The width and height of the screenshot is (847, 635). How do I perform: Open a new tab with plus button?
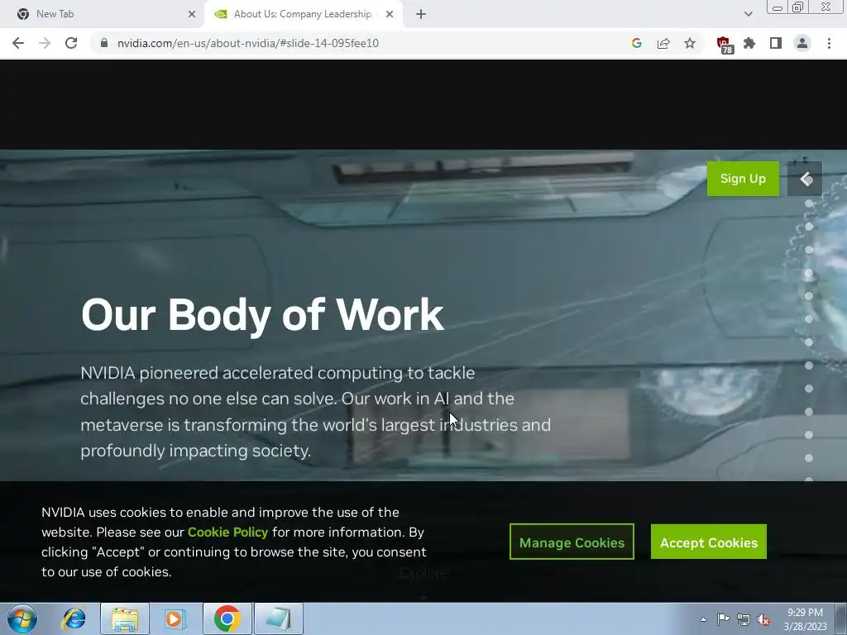pos(421,14)
